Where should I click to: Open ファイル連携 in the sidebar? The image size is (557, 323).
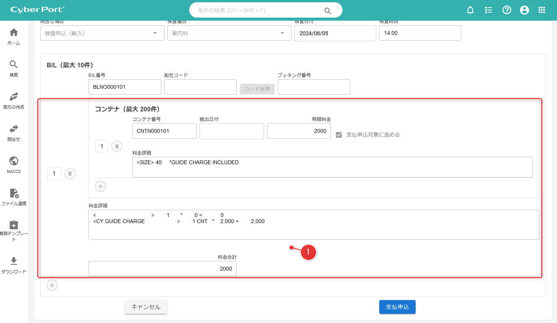pyautogui.click(x=14, y=197)
